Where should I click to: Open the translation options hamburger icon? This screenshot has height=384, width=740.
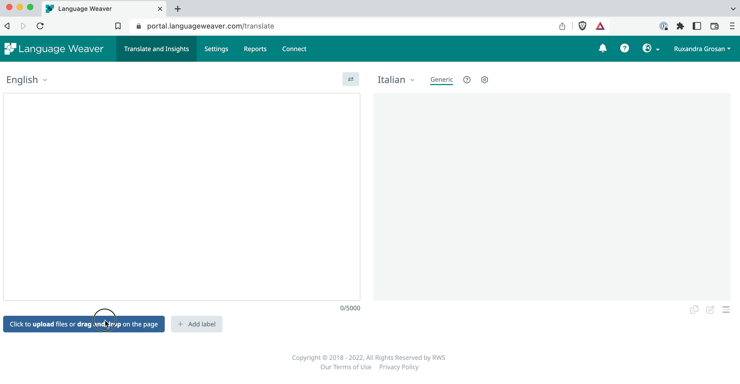pos(726,310)
